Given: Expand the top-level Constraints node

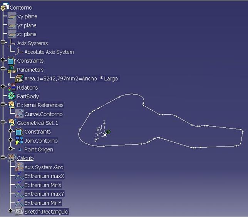Looking at the screenshot, I should pos(3,60).
